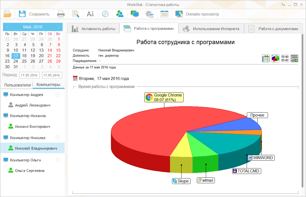Collapse Компьютер Ольги group
The height and width of the screenshot is (197, 306).
pyautogui.click(x=58, y=160)
